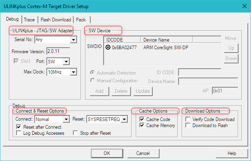Select the 0x6BA02477 IDCODE radio button
251x161 pixels.
[108, 47]
